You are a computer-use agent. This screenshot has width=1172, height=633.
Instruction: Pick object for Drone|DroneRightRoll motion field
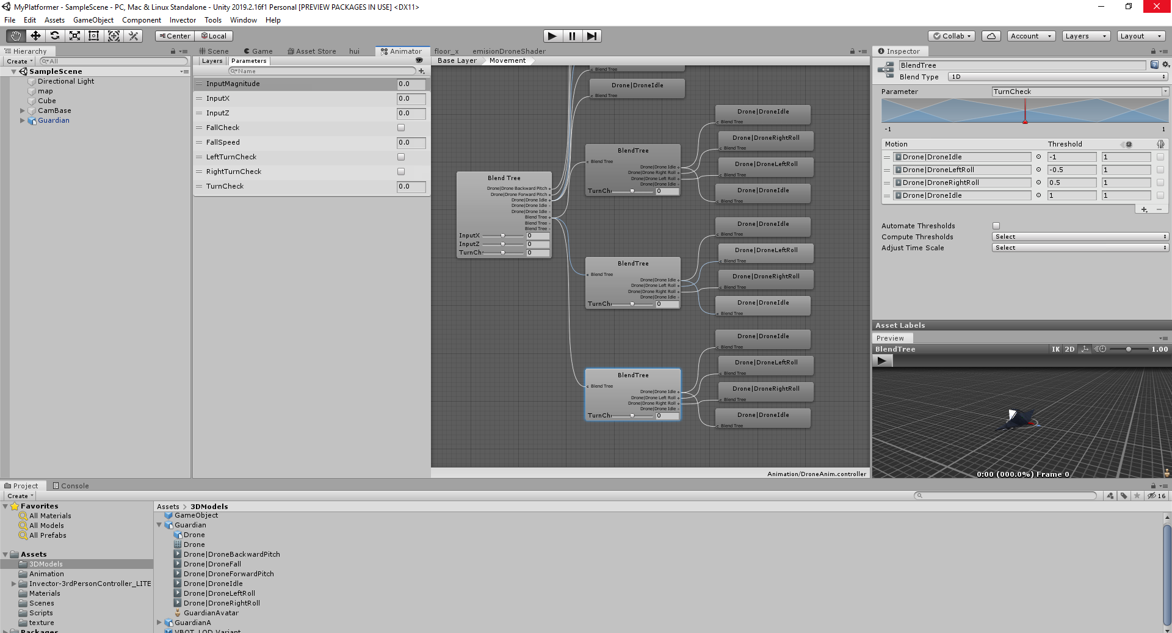[x=1038, y=183]
